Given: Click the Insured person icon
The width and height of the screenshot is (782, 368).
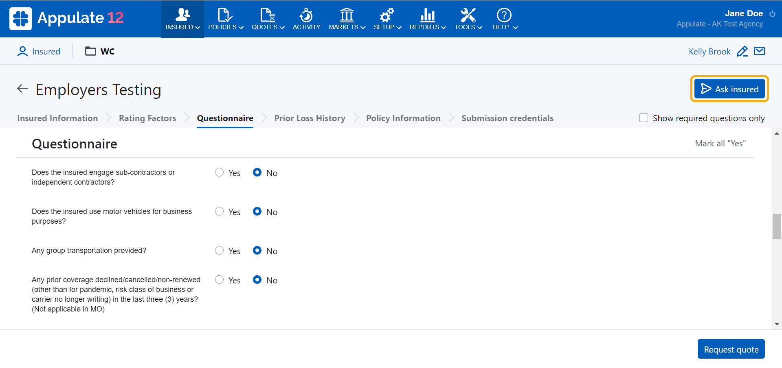Looking at the screenshot, I should click(x=22, y=51).
